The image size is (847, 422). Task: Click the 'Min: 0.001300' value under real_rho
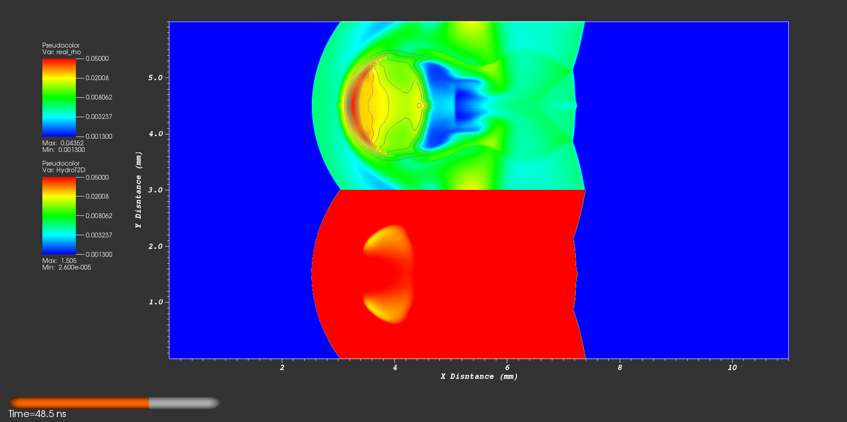(64, 150)
